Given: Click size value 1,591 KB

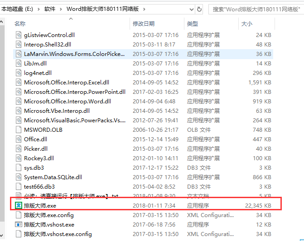Looking at the screenshot, I should coord(260,82).
